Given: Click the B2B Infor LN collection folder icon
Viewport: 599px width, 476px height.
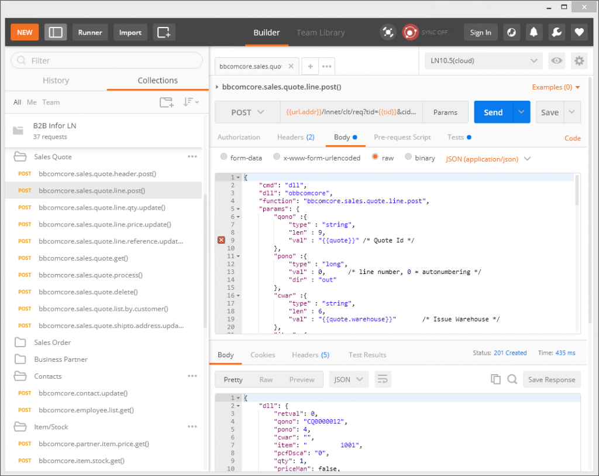Looking at the screenshot, I should click(18, 131).
